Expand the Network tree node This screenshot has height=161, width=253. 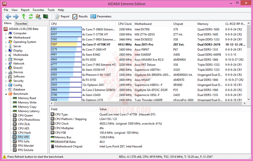(6, 64)
